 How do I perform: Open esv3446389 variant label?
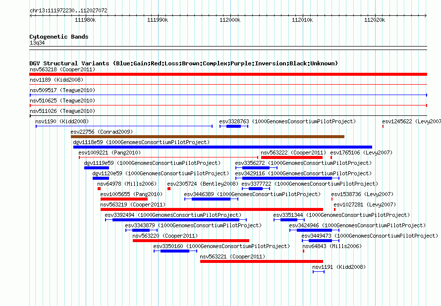pyautogui.click(x=252, y=194)
